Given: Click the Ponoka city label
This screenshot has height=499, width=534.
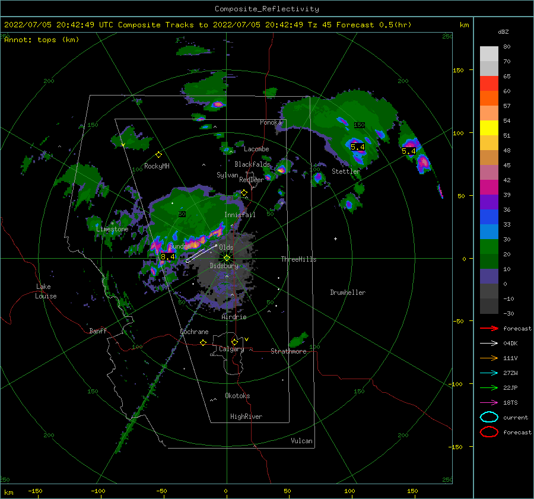Looking at the screenshot, I should pos(271,122).
